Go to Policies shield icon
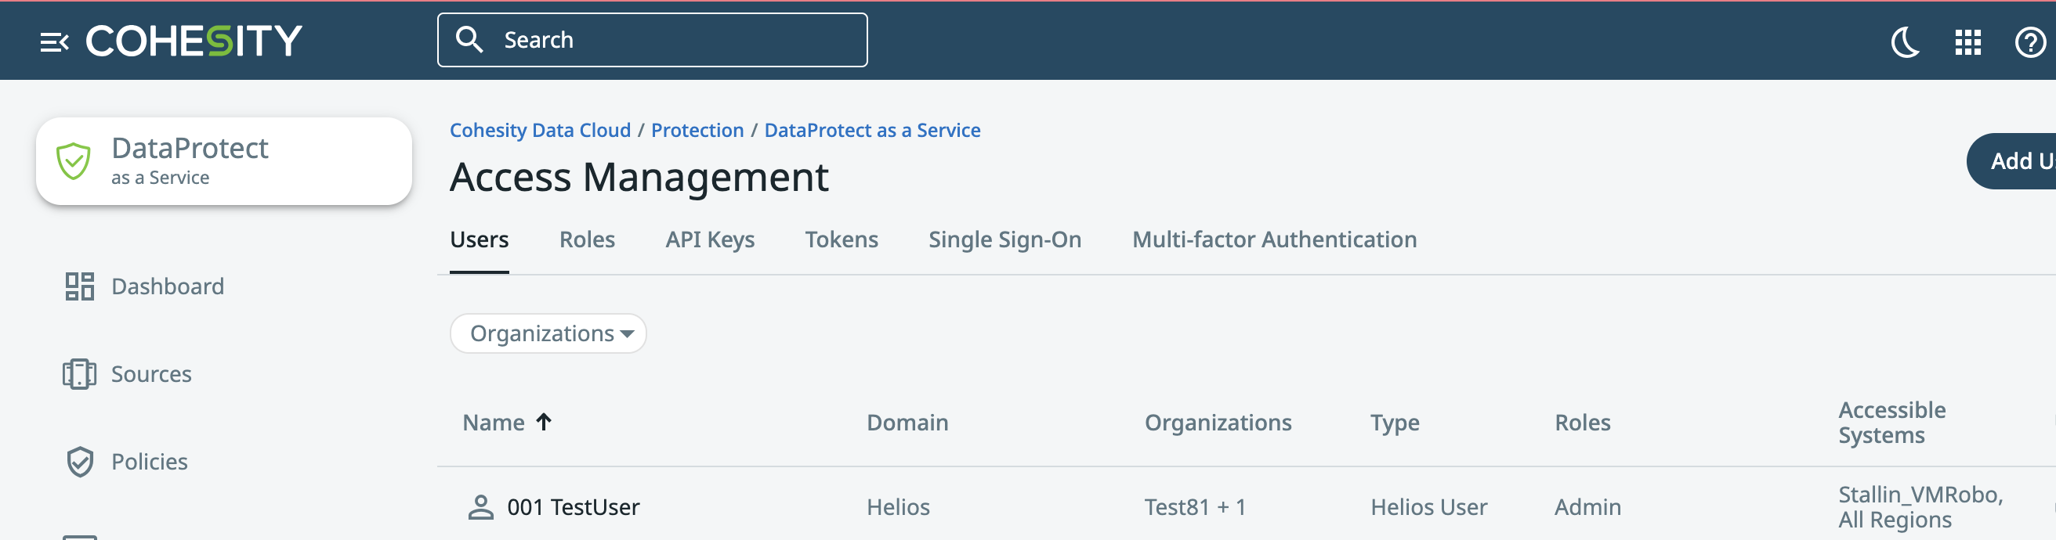 [x=80, y=462]
